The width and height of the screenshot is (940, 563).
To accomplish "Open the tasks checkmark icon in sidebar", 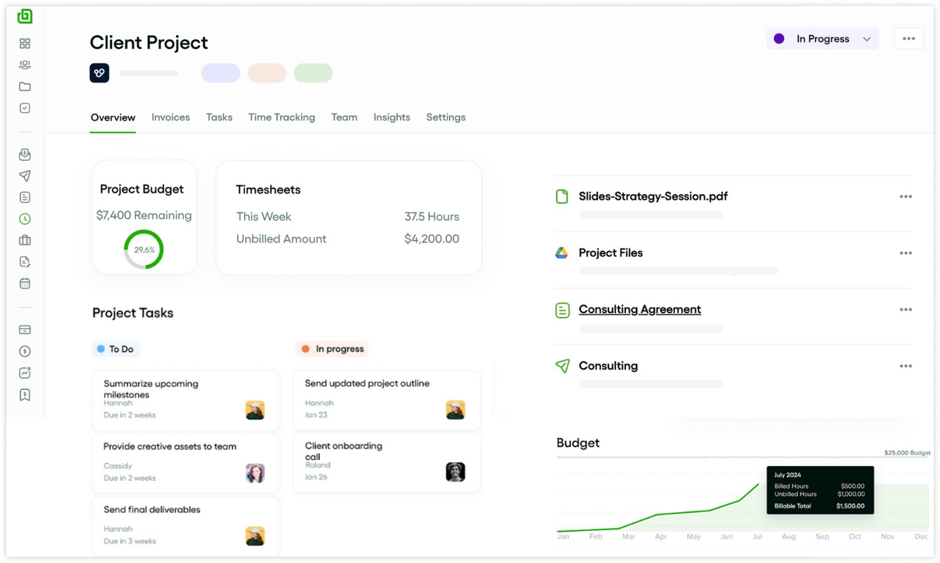I will pyautogui.click(x=25, y=108).
